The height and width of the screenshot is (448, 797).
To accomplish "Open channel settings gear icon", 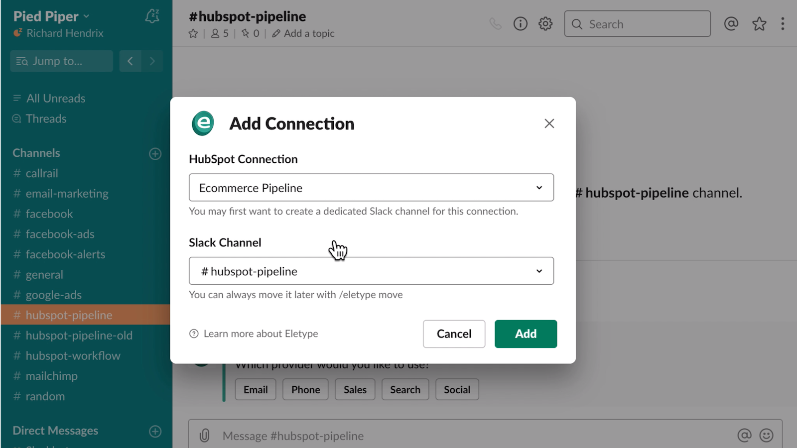I will [545, 24].
